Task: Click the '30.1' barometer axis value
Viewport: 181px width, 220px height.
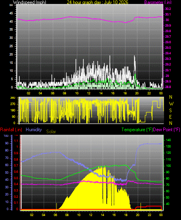Action: pos(168,14)
